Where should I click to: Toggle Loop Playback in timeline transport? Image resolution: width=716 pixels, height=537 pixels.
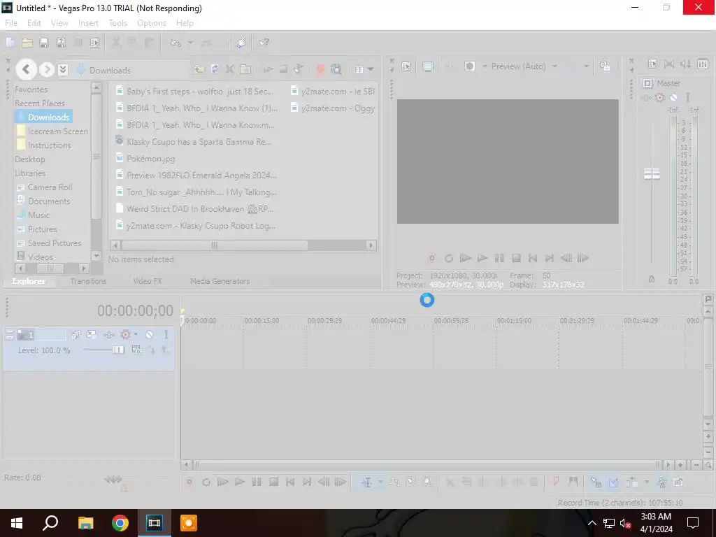(206, 482)
